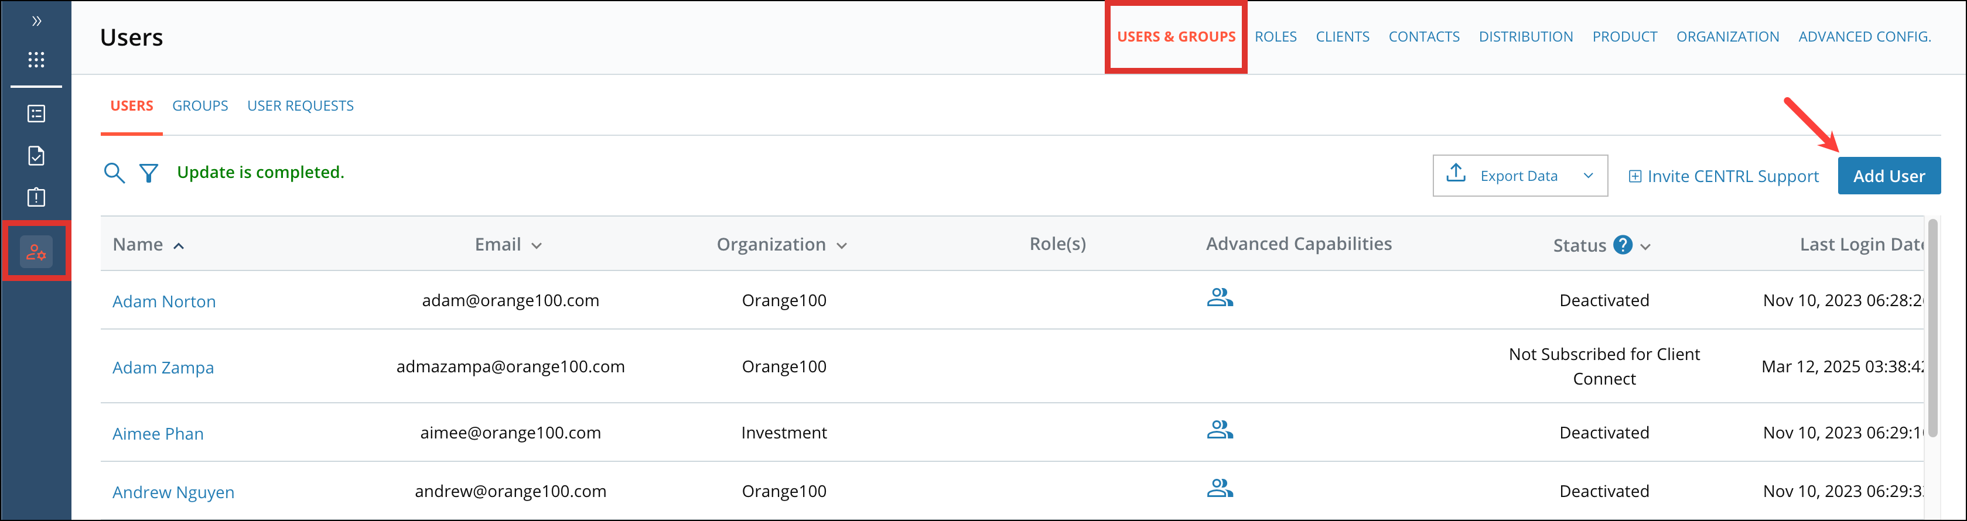
Task: Open the Organization column dropdown chevron
Action: pyautogui.click(x=842, y=246)
